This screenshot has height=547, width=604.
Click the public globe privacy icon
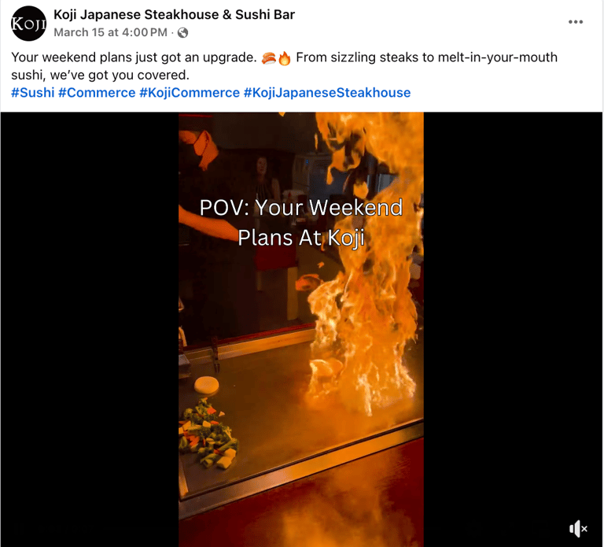pyautogui.click(x=183, y=33)
